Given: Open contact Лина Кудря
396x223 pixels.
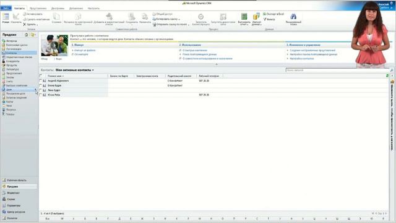Looking at the screenshot, I should [54, 90].
